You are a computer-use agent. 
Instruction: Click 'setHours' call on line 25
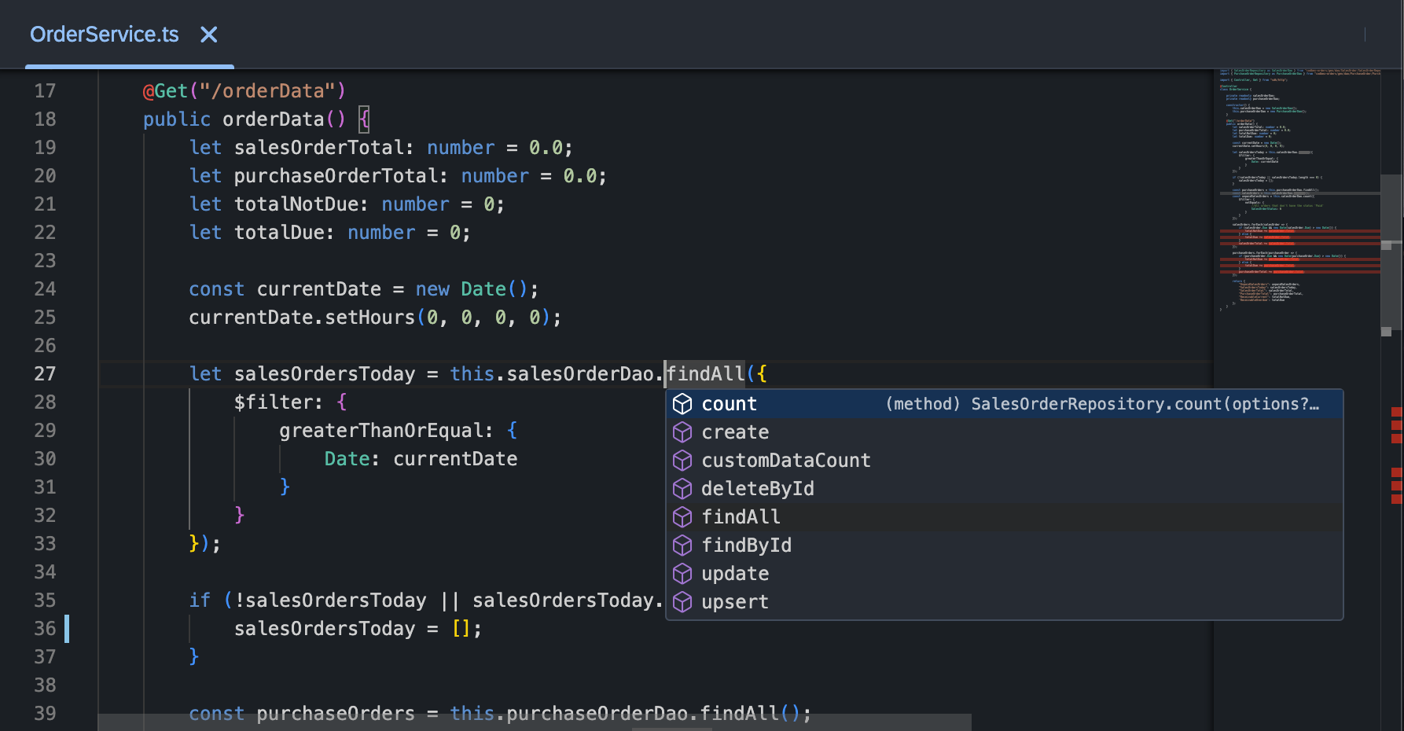click(369, 318)
